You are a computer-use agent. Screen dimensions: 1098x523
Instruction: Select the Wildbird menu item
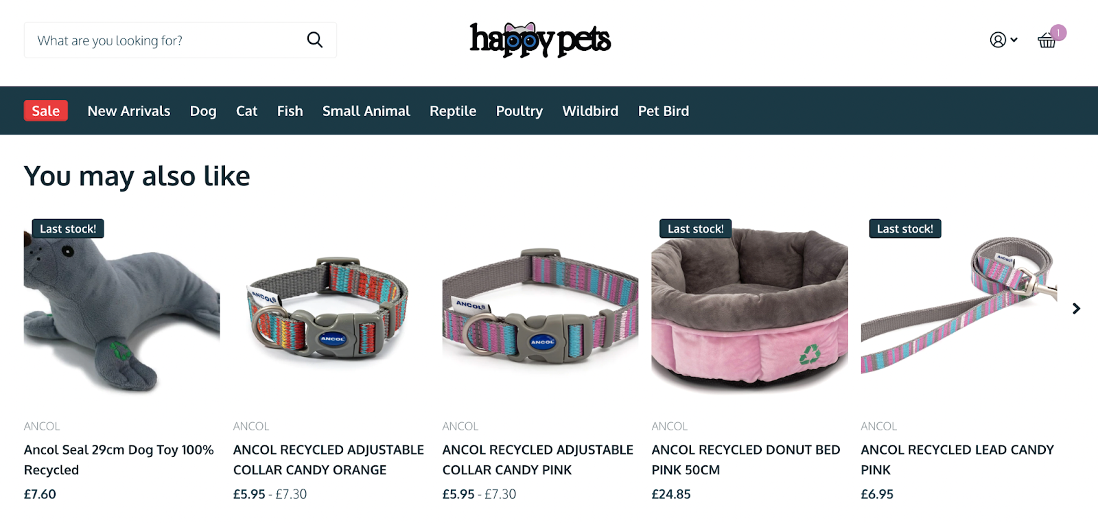[x=590, y=111]
